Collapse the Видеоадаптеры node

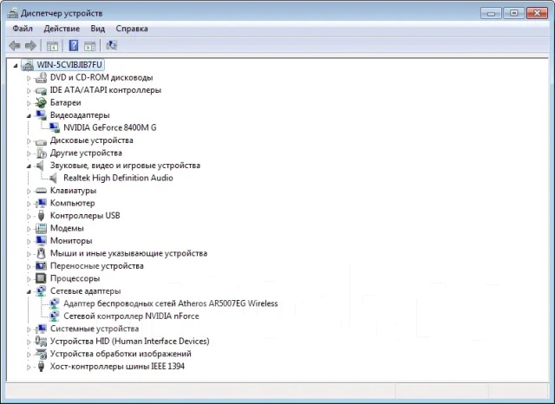[x=29, y=115]
